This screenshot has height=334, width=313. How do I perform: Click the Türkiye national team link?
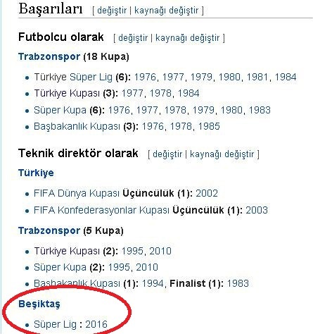click(x=36, y=173)
